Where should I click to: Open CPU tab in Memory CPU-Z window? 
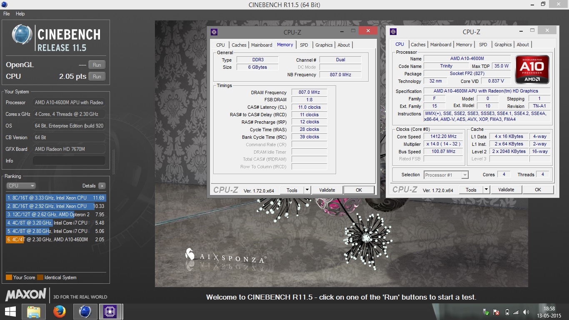220,45
